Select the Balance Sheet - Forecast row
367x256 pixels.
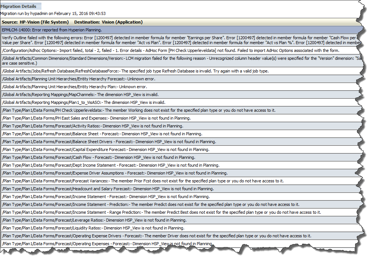coord(180,134)
